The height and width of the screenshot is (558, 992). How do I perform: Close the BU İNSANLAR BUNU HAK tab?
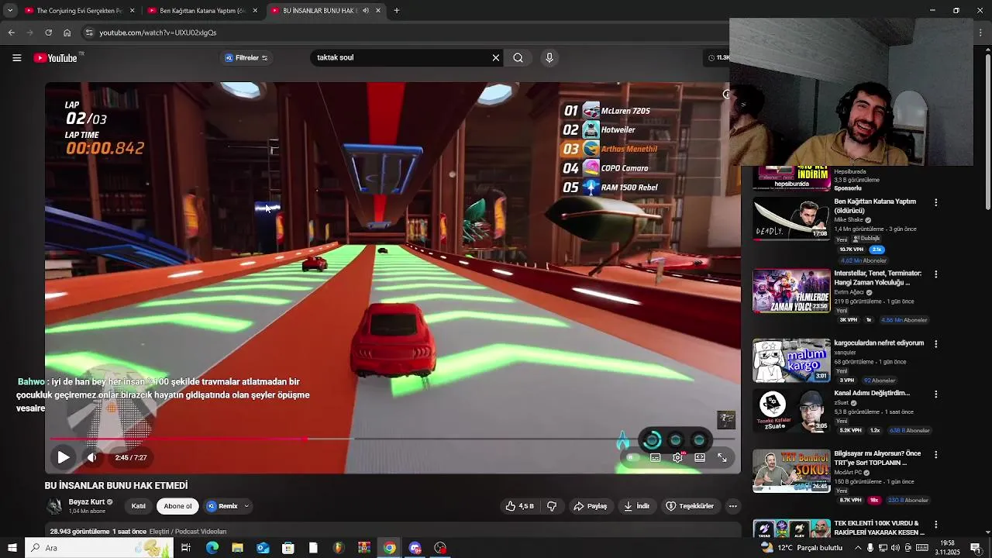[378, 11]
